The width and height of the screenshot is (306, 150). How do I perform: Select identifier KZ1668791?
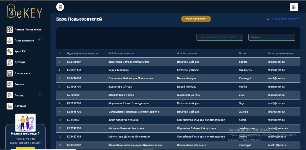click(74, 87)
